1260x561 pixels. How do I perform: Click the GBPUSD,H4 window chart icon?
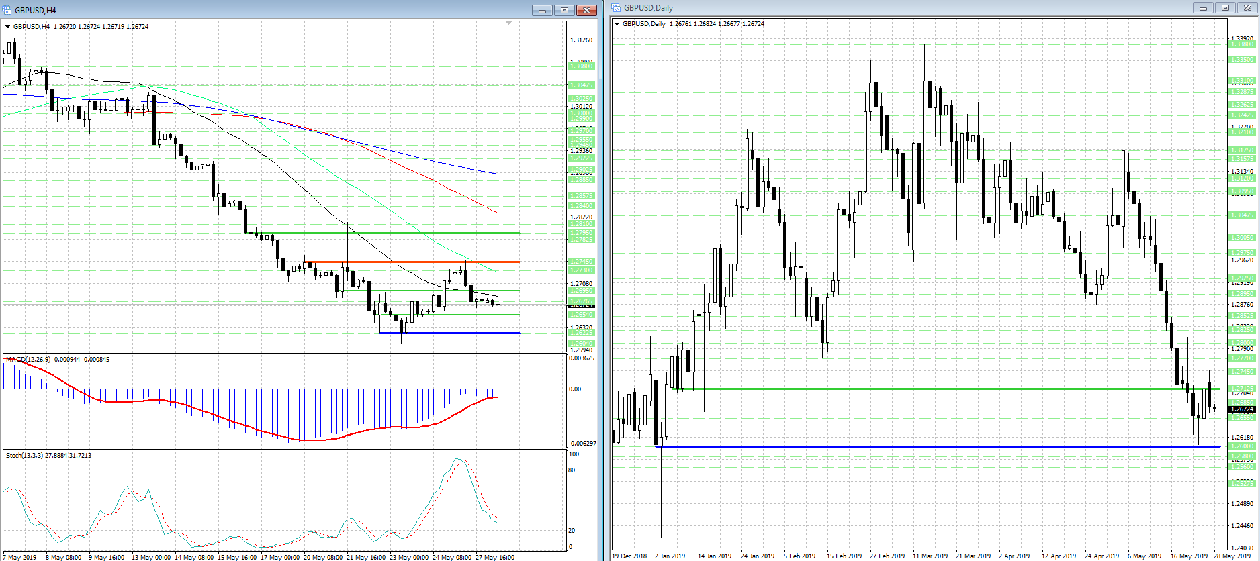[7, 10]
